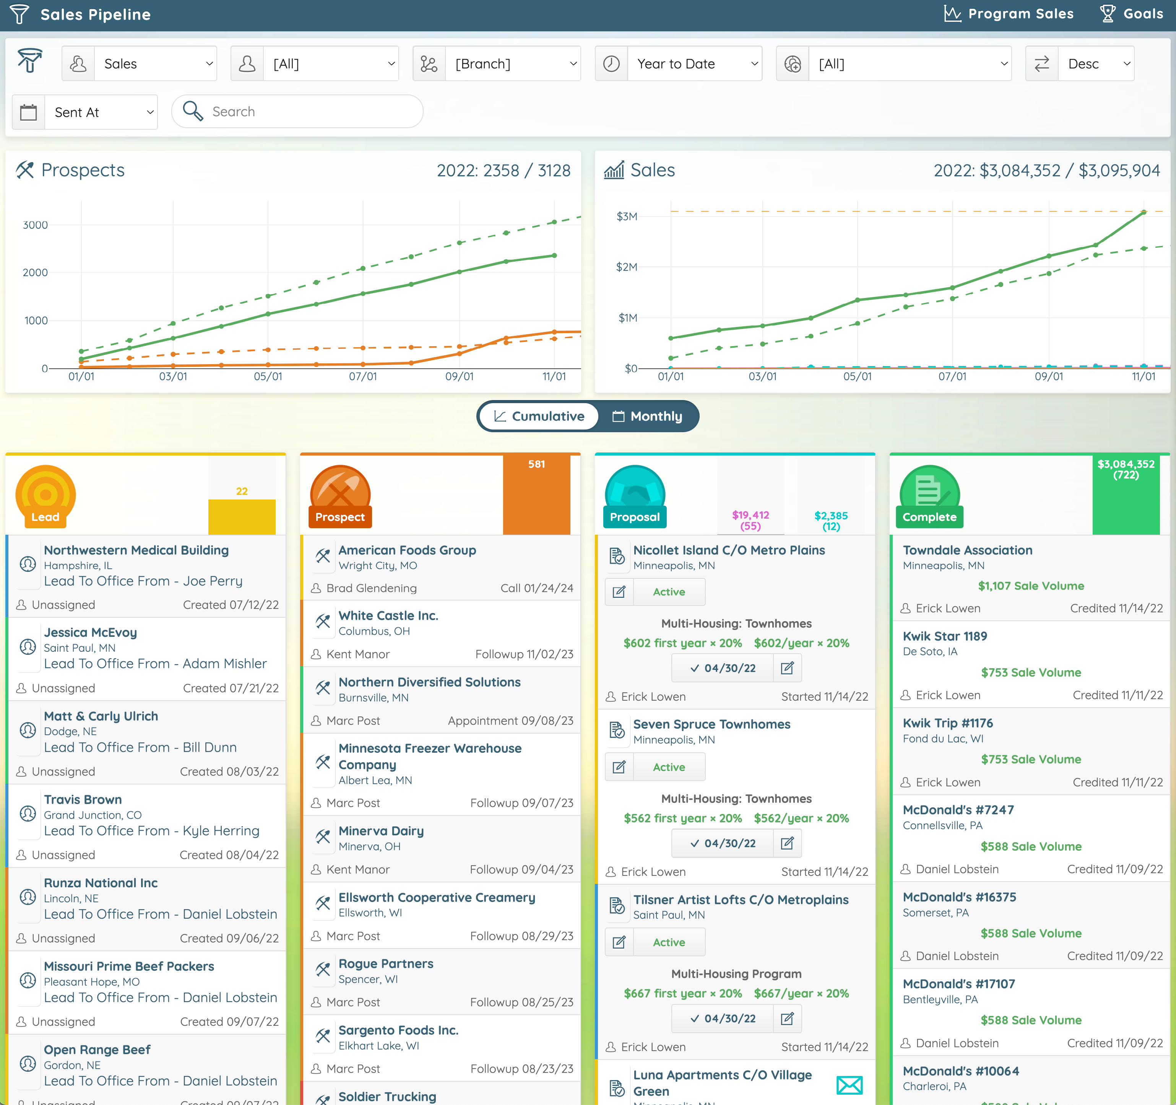Click the calendar icon beside Sent At
The height and width of the screenshot is (1105, 1176).
pyautogui.click(x=28, y=112)
